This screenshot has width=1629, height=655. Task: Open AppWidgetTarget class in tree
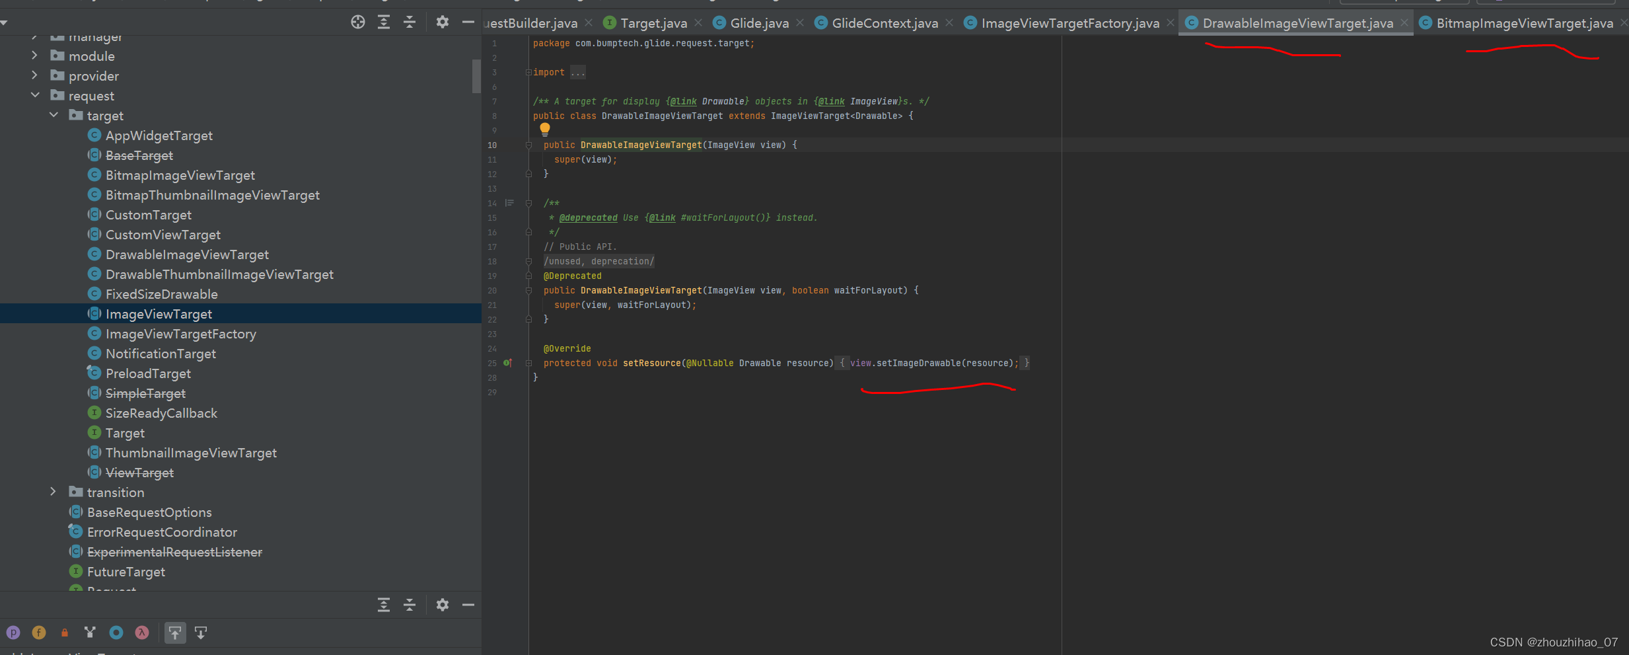159,135
